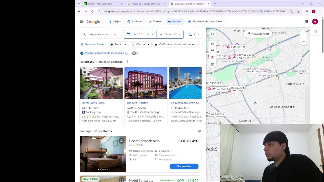Reload the current page
Viewport: 324px width, 182px height.
click(92, 11)
